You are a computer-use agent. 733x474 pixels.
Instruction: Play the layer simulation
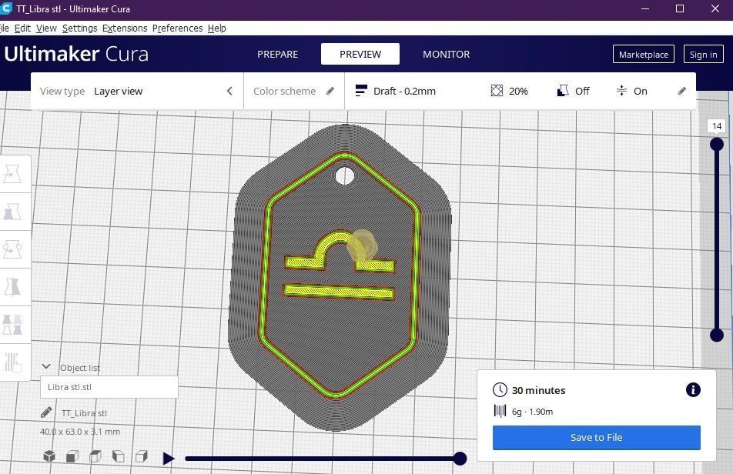(x=169, y=459)
